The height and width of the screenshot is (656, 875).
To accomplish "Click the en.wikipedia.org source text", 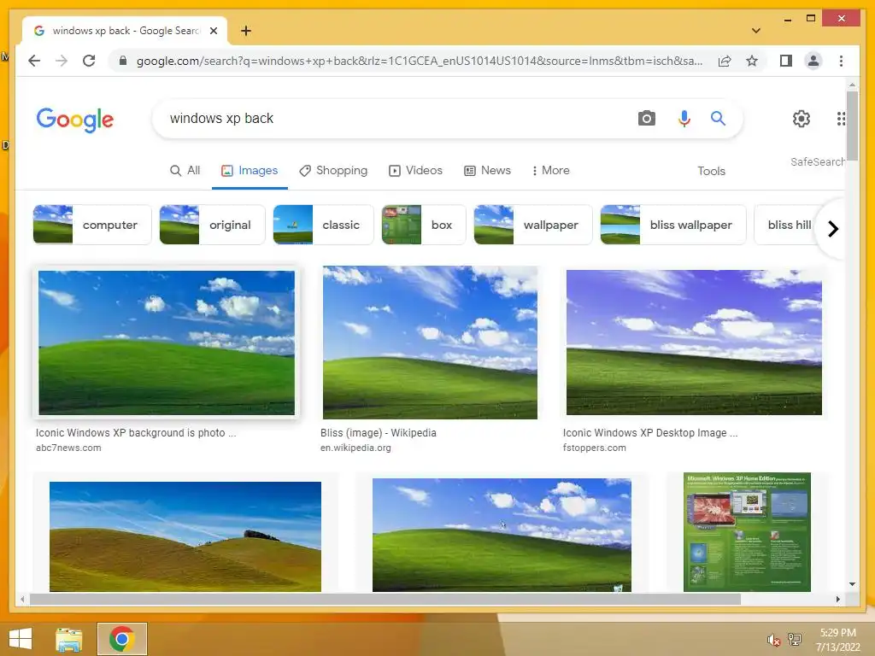I will click(355, 448).
